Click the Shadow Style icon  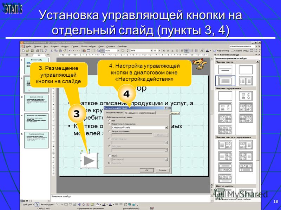click(130, 204)
